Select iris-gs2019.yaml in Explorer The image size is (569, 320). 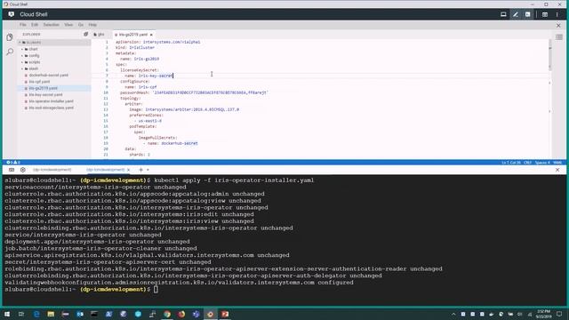(43, 88)
